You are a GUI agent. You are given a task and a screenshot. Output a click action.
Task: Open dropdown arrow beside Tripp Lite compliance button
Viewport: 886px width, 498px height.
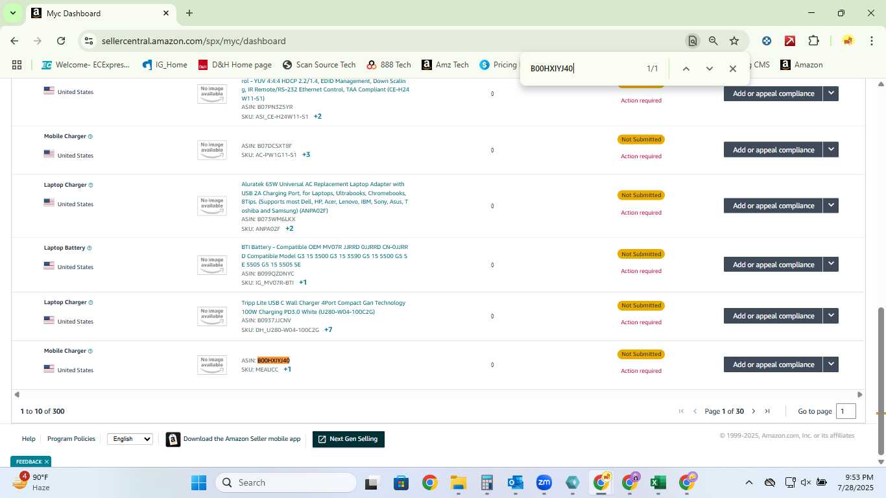(831, 316)
